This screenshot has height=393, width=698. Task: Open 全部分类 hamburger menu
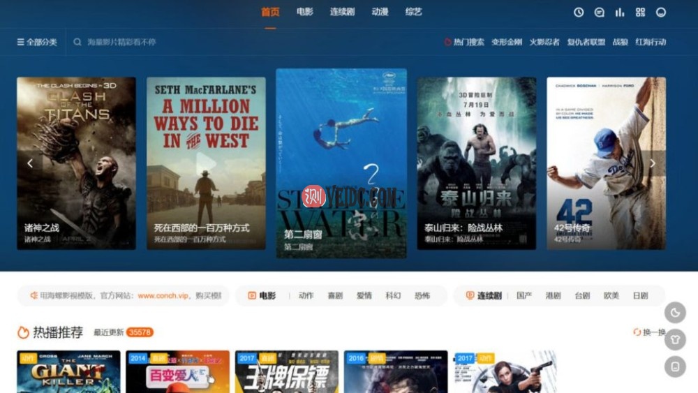tap(37, 42)
